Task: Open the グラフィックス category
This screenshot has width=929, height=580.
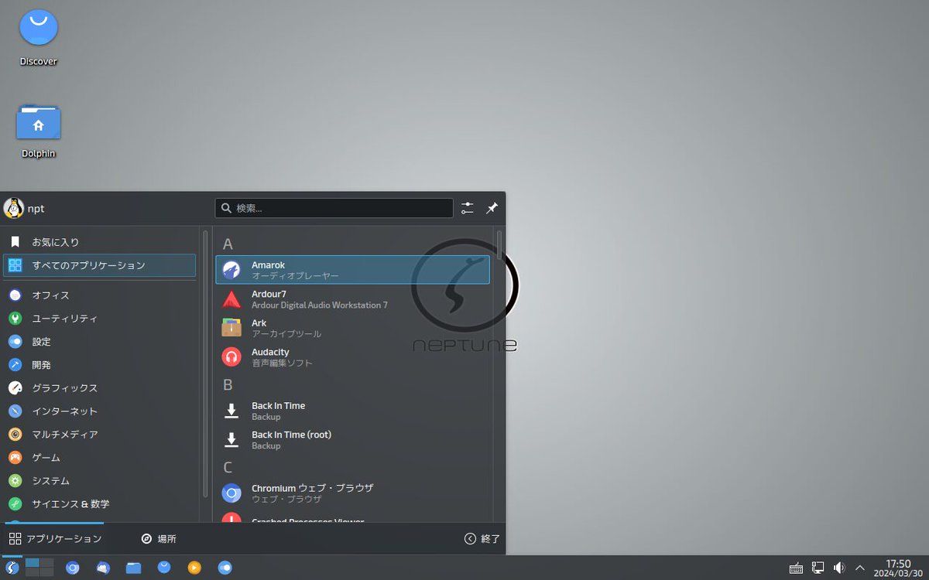Action: tap(99, 388)
